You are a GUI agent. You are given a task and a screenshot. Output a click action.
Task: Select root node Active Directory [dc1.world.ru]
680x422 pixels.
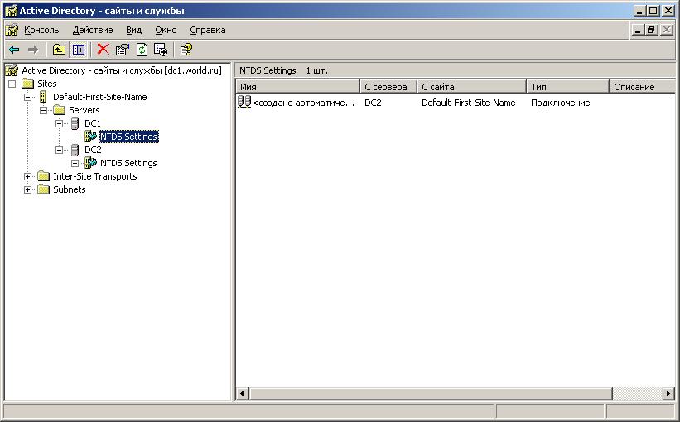point(122,70)
